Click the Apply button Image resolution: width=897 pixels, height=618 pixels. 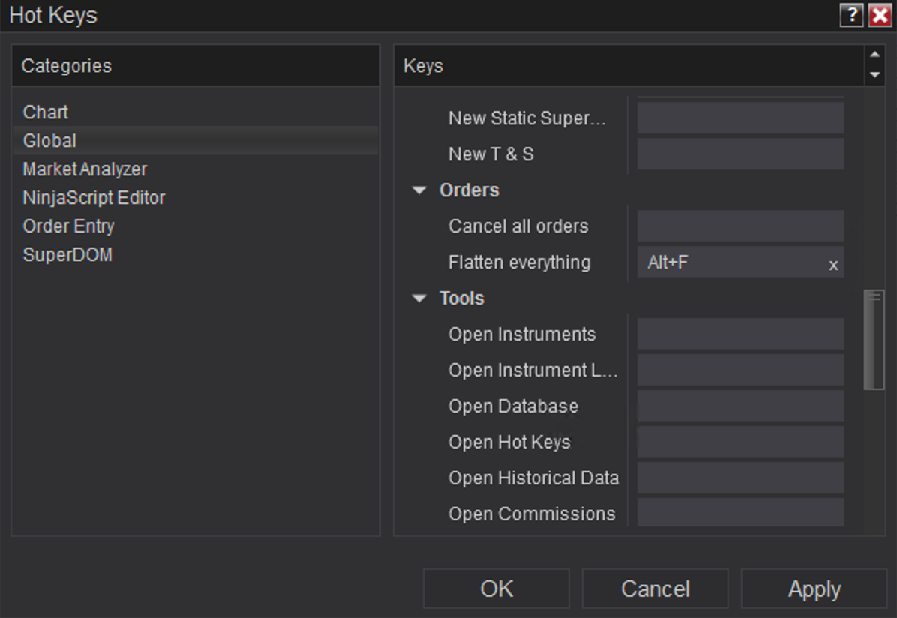(814, 589)
